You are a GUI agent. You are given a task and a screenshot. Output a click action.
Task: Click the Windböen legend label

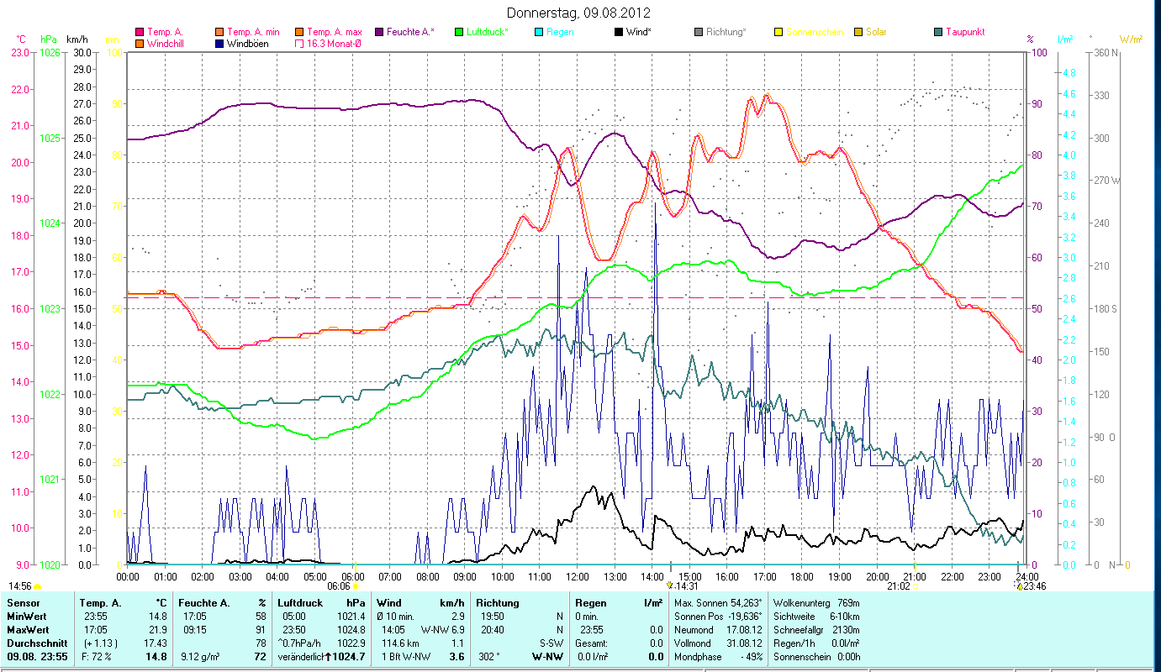pos(248,43)
